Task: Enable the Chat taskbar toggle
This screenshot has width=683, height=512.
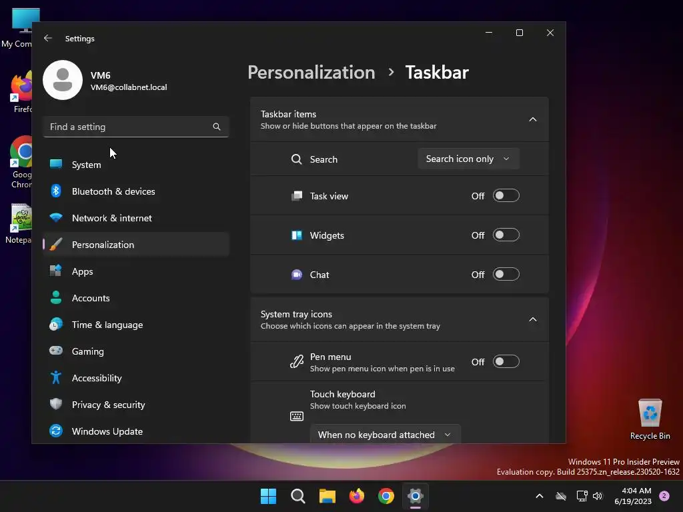Action: tap(506, 274)
